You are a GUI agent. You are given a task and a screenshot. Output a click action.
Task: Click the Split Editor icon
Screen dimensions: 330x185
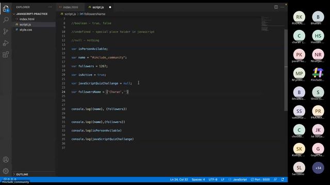[x=276, y=7]
